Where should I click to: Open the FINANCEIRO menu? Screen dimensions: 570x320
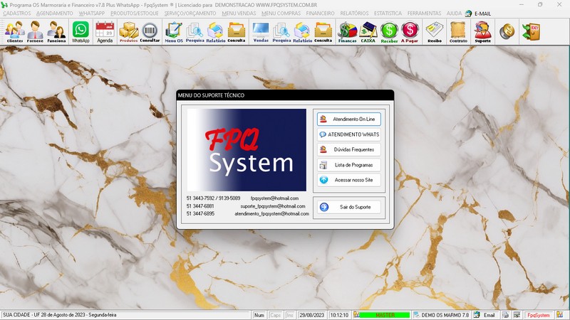tap(320, 14)
